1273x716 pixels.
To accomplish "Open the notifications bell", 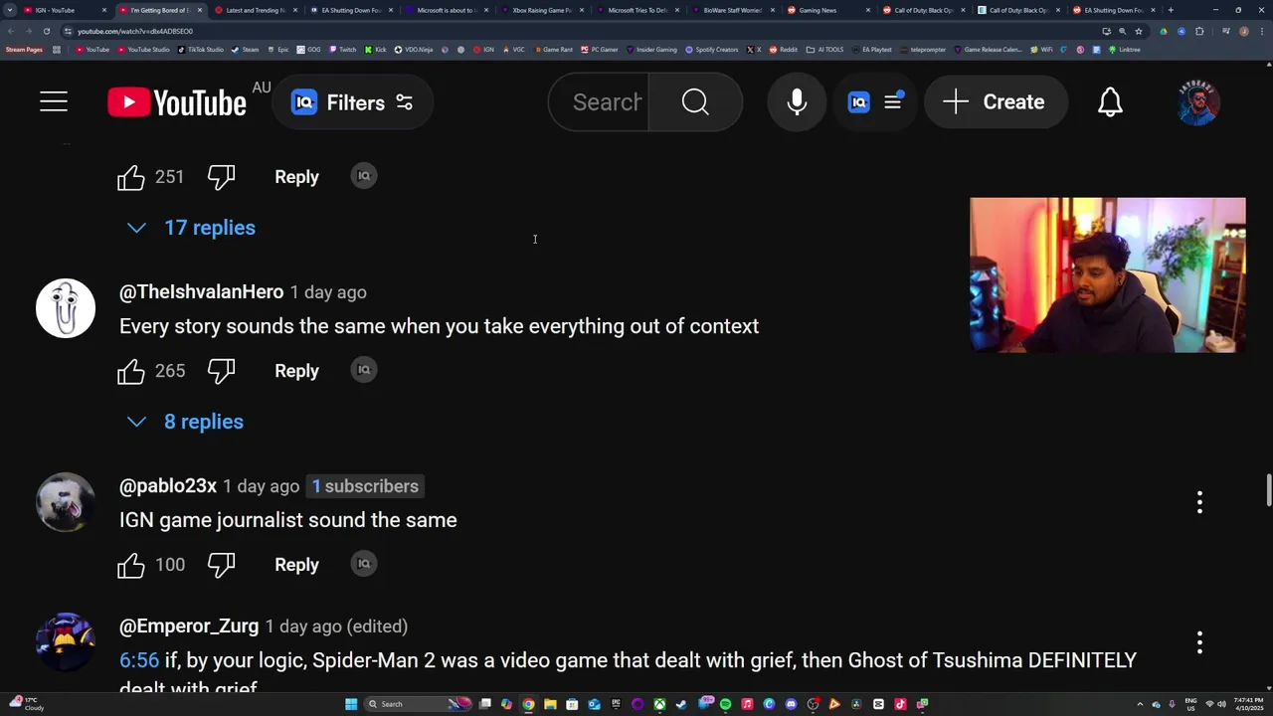I will click(x=1110, y=101).
